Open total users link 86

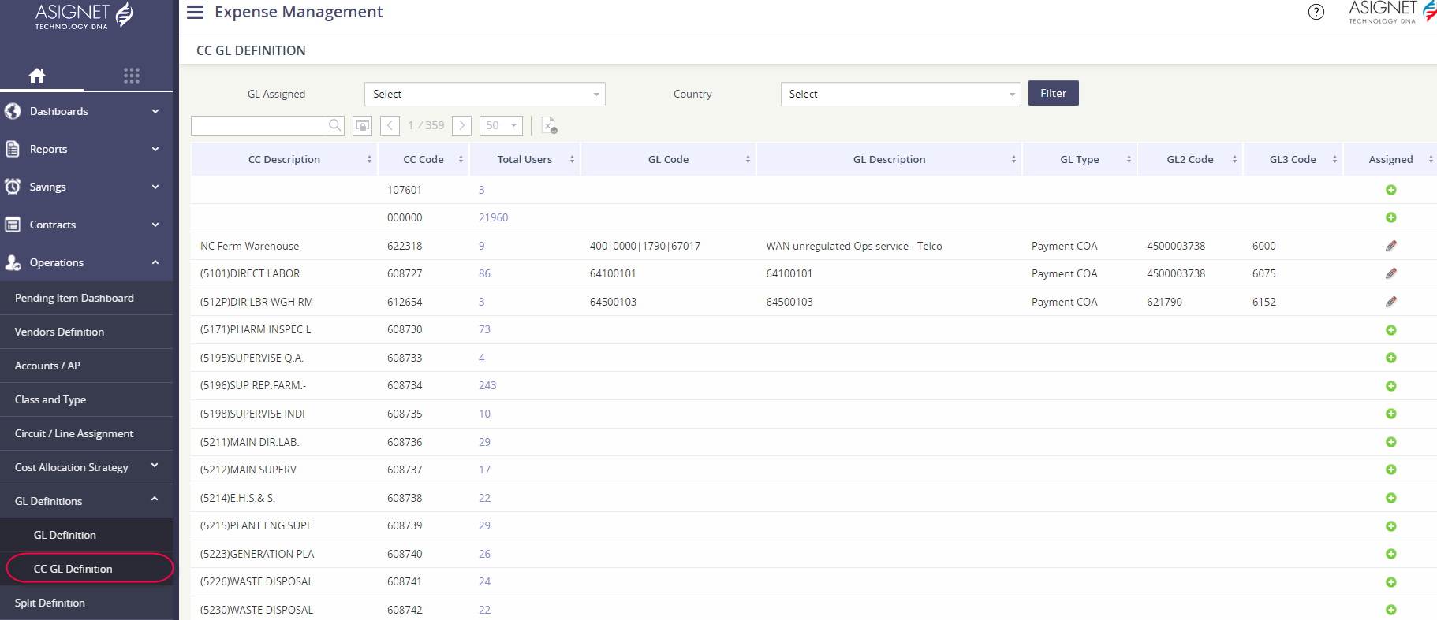click(x=484, y=273)
